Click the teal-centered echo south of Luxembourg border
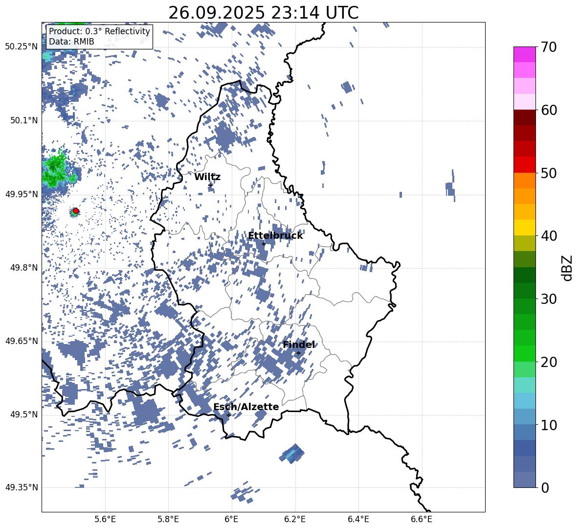Image resolution: width=579 pixels, height=529 pixels. pos(292,453)
